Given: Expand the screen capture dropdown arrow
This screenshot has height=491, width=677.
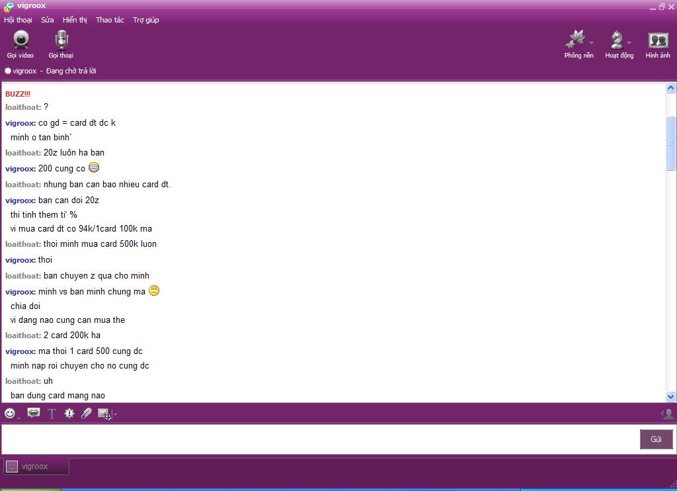Looking at the screenshot, I should (115, 414).
